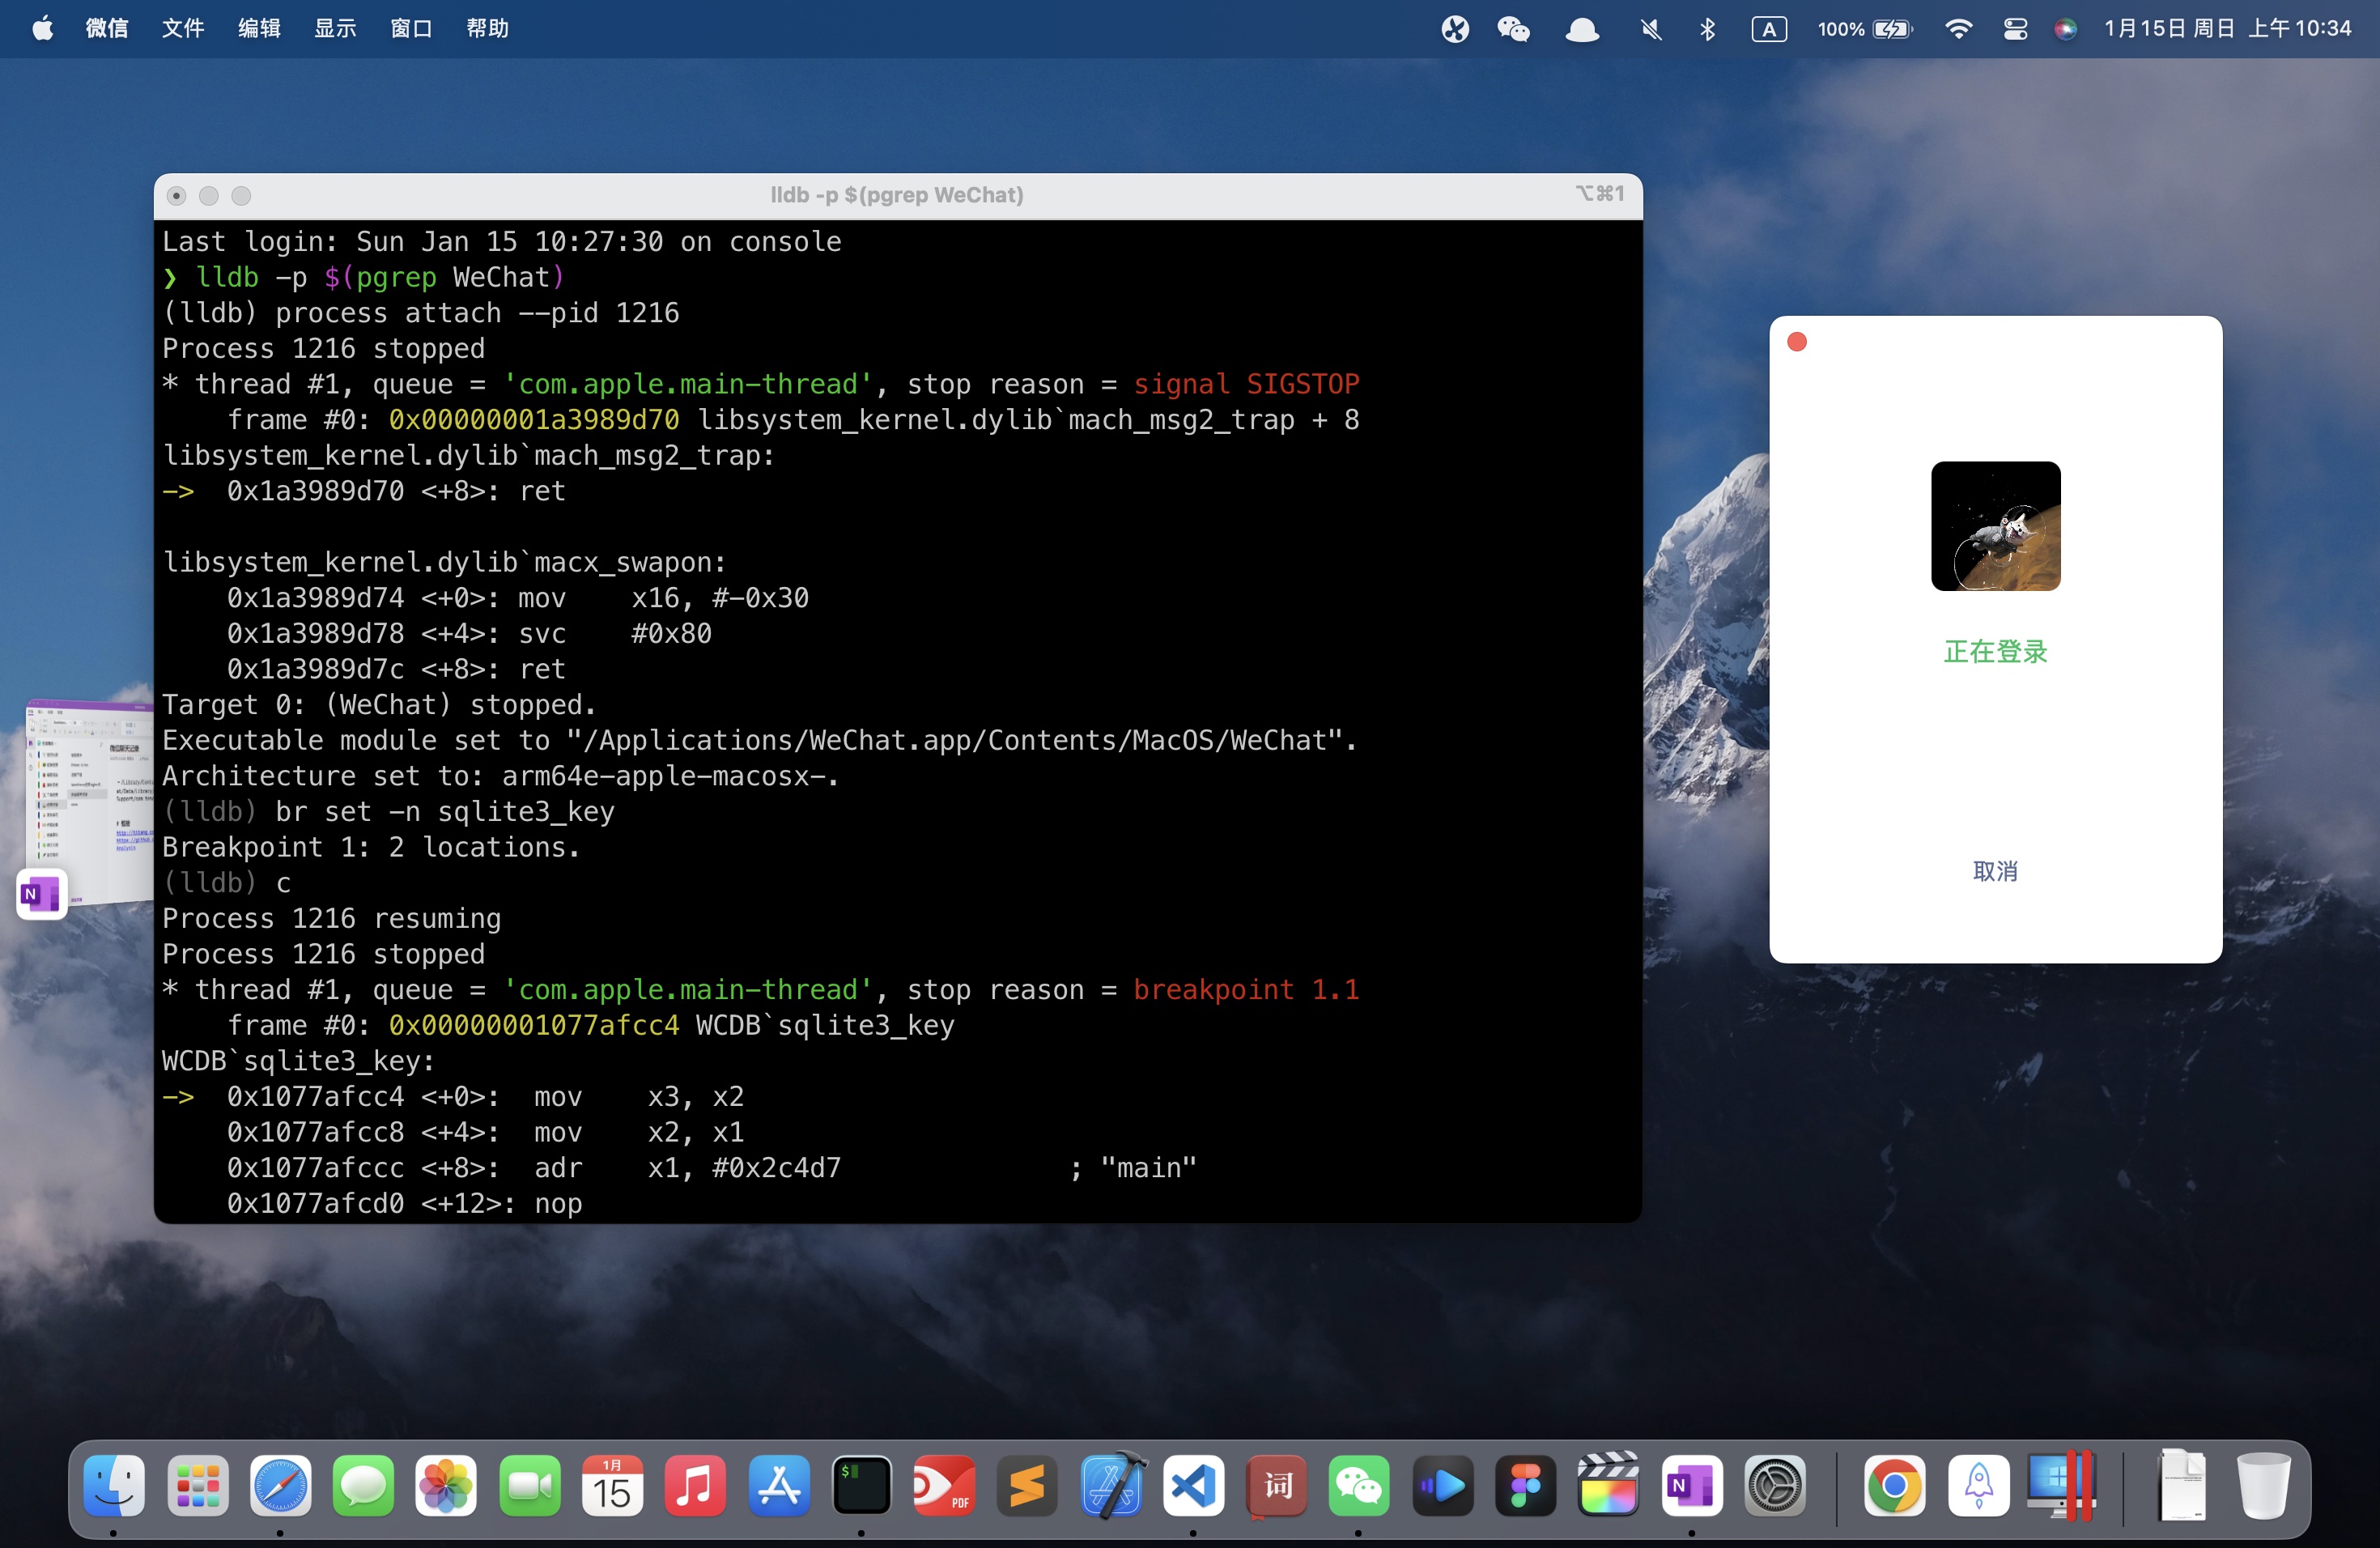Open FaceTime from the Dock

529,1486
